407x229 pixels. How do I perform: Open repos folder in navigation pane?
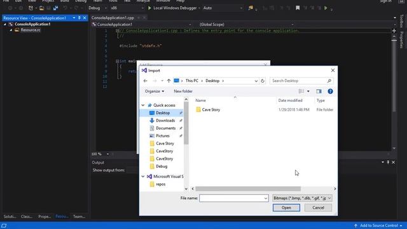161,184
